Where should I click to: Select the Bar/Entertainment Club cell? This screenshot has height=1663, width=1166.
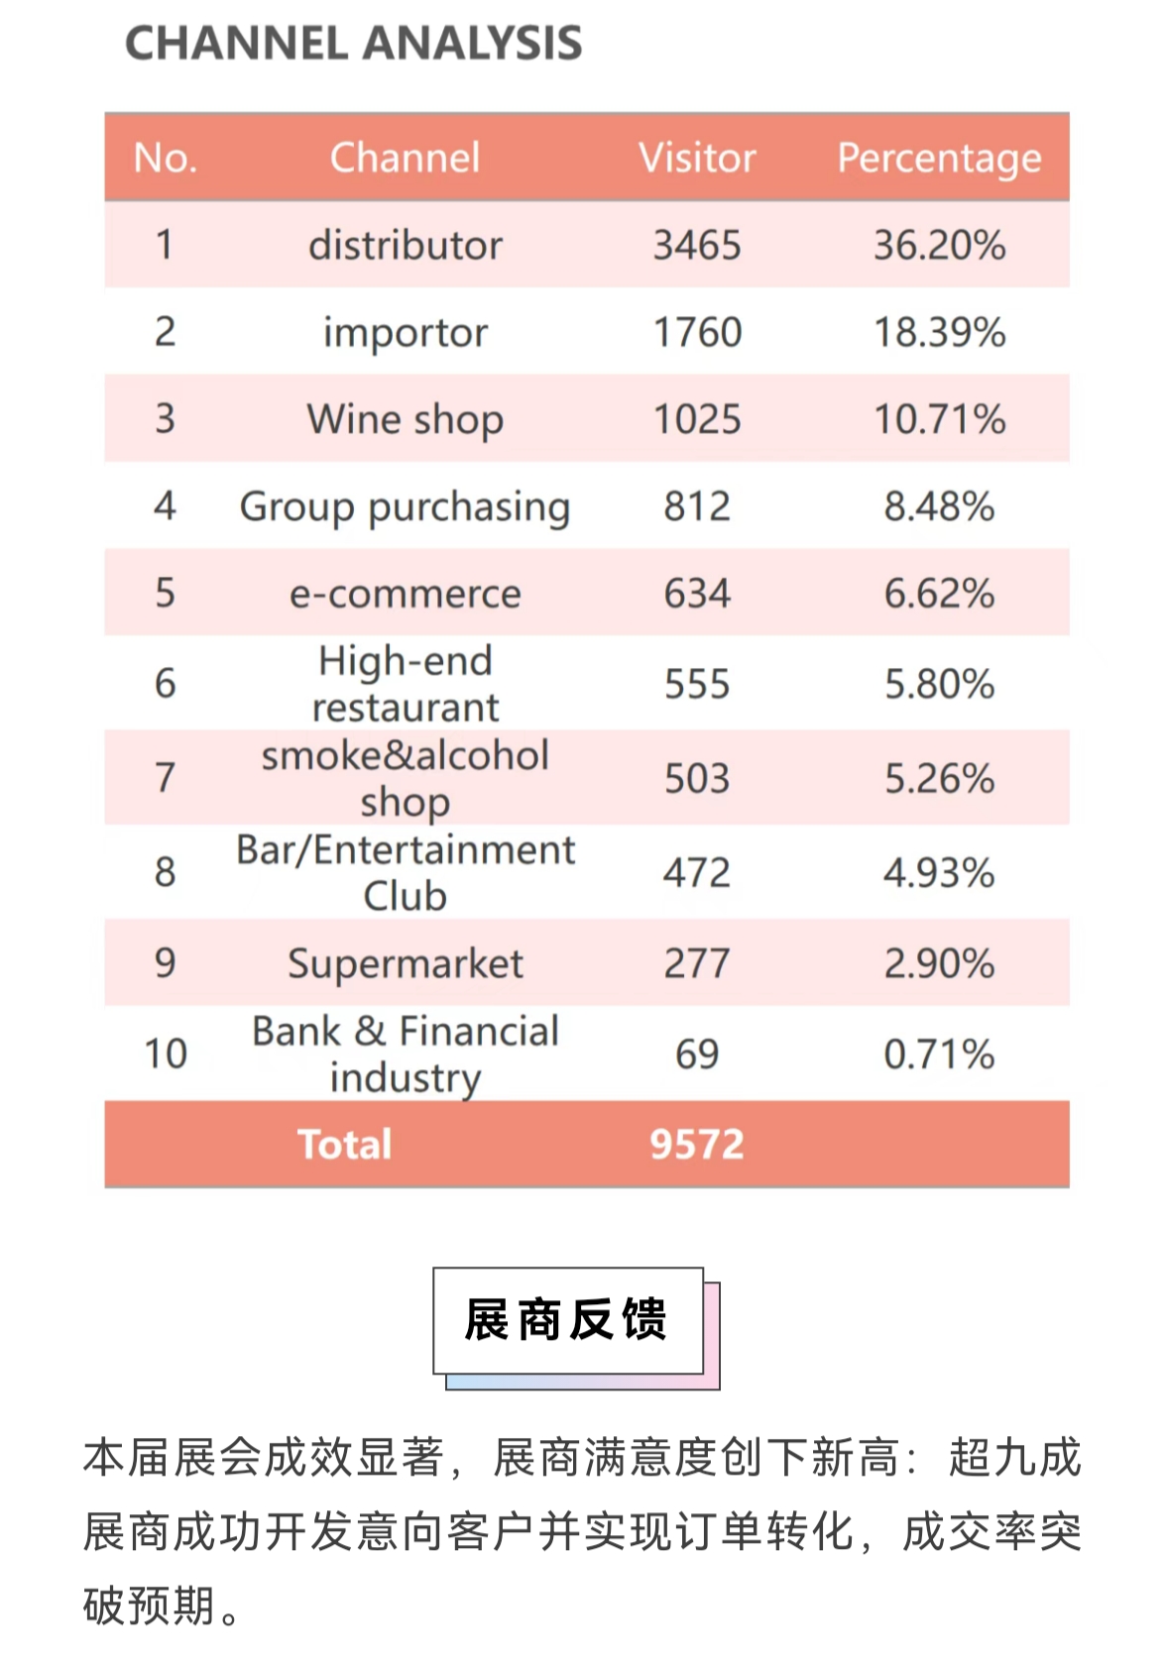(x=405, y=872)
